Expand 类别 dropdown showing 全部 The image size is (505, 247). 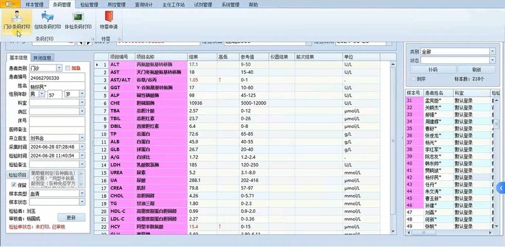click(492, 52)
